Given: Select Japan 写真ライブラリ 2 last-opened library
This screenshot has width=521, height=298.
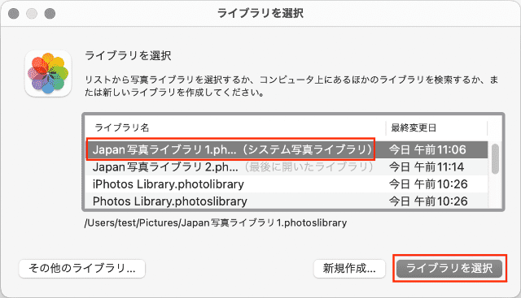Looking at the screenshot, I should [x=287, y=166].
